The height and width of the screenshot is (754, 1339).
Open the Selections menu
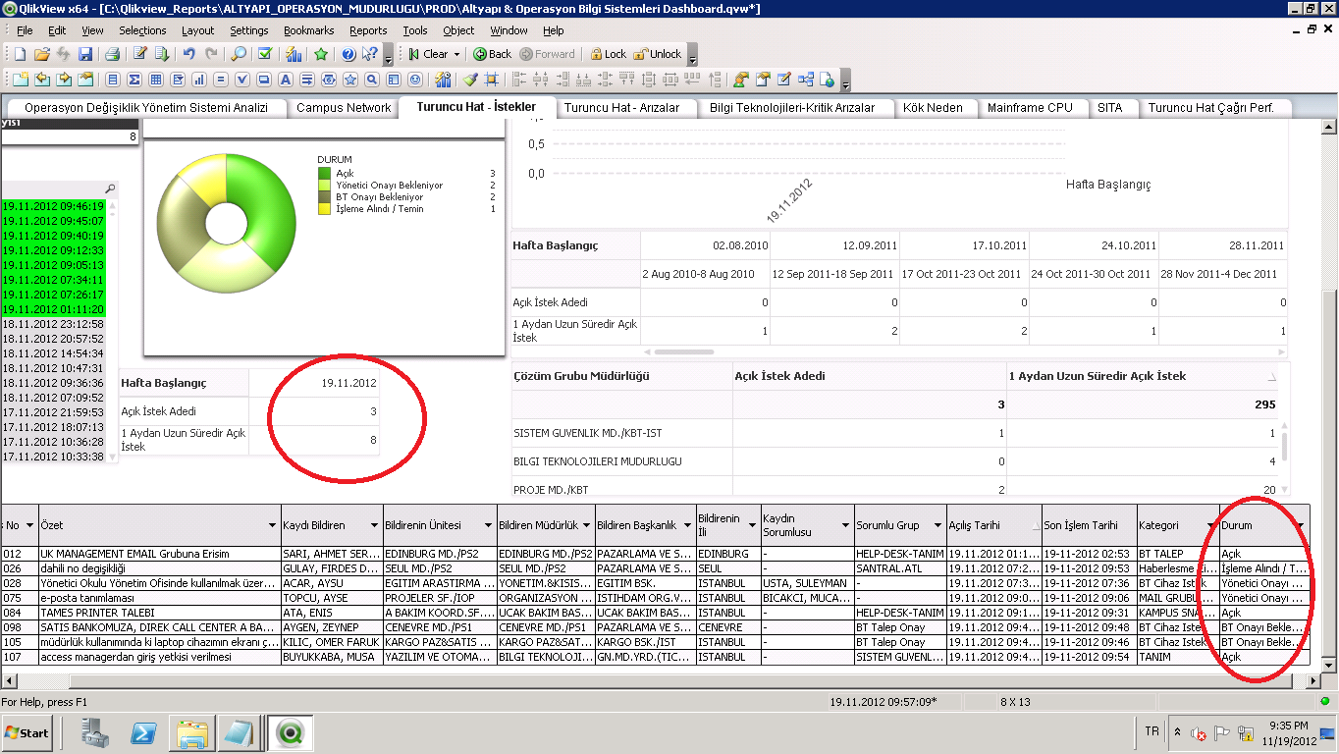pyautogui.click(x=143, y=30)
